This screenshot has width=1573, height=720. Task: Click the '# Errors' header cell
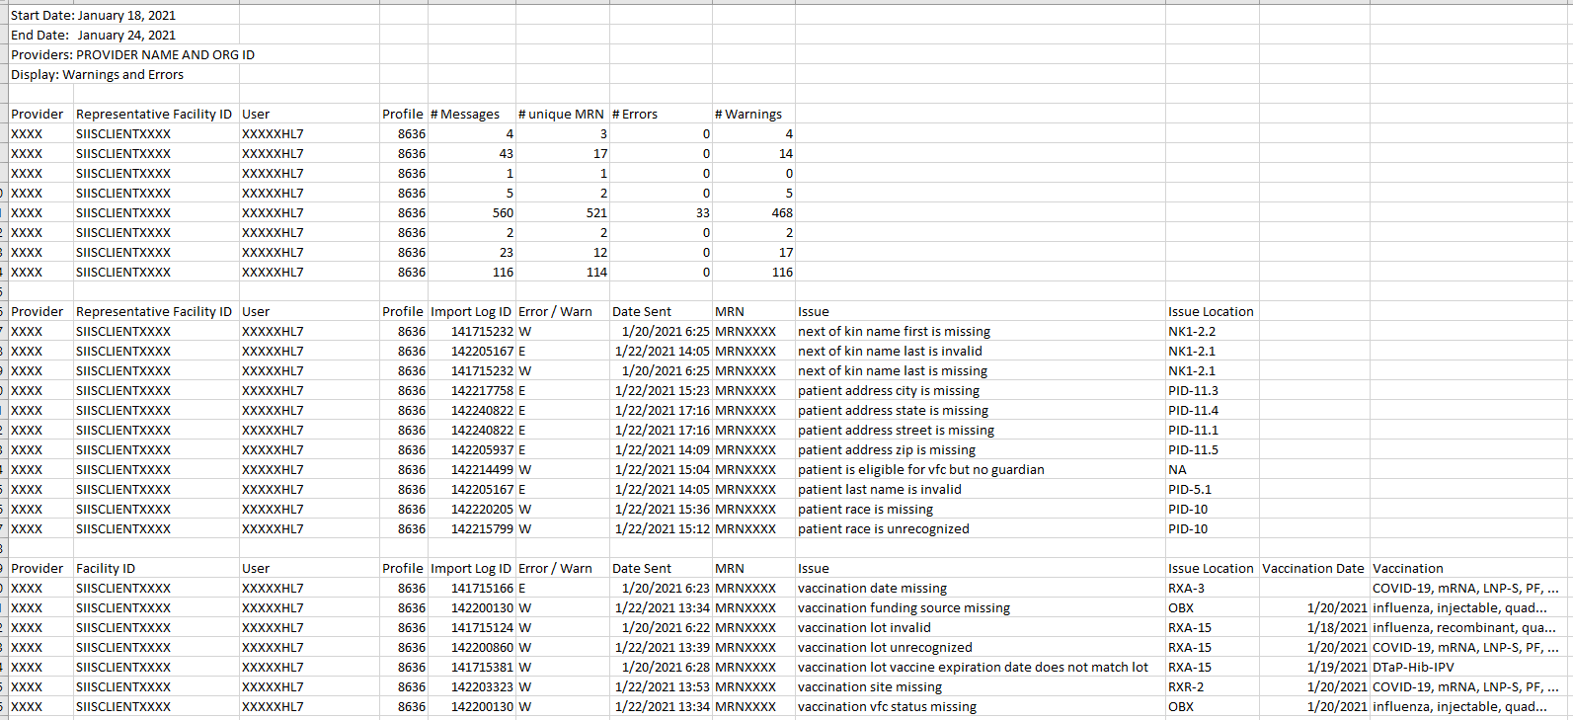[x=661, y=115]
